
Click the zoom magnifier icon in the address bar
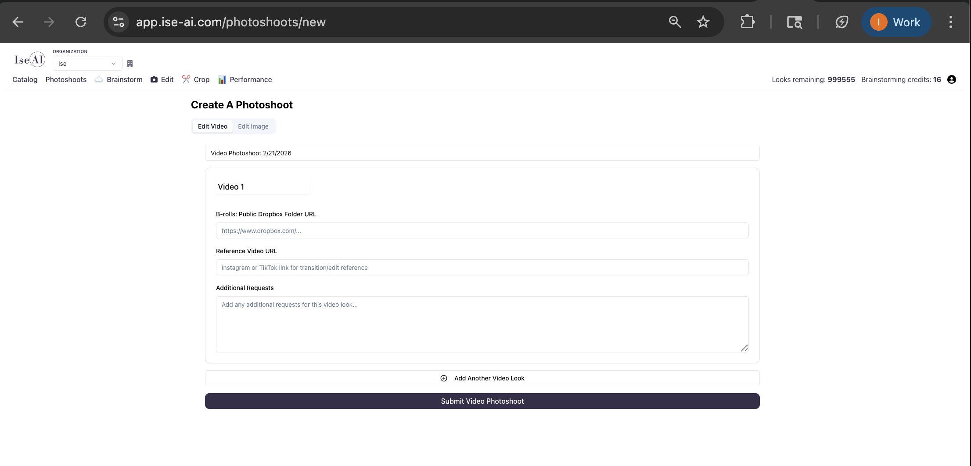coord(675,22)
